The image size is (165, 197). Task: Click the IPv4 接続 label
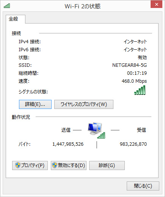[30, 42]
